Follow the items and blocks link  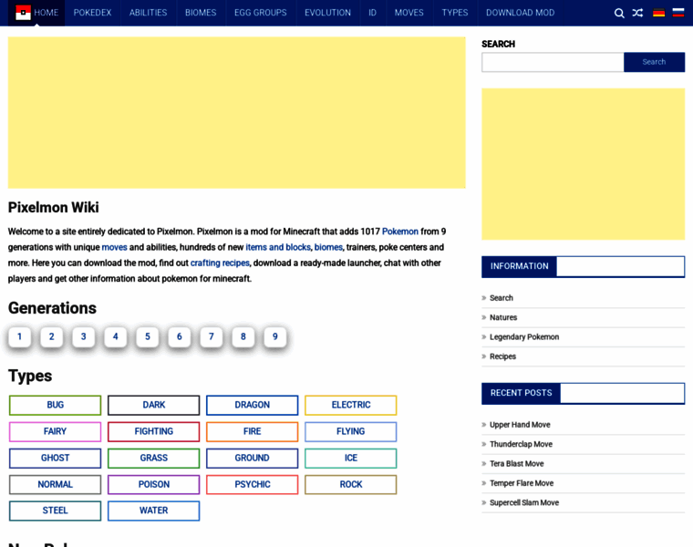click(x=278, y=247)
